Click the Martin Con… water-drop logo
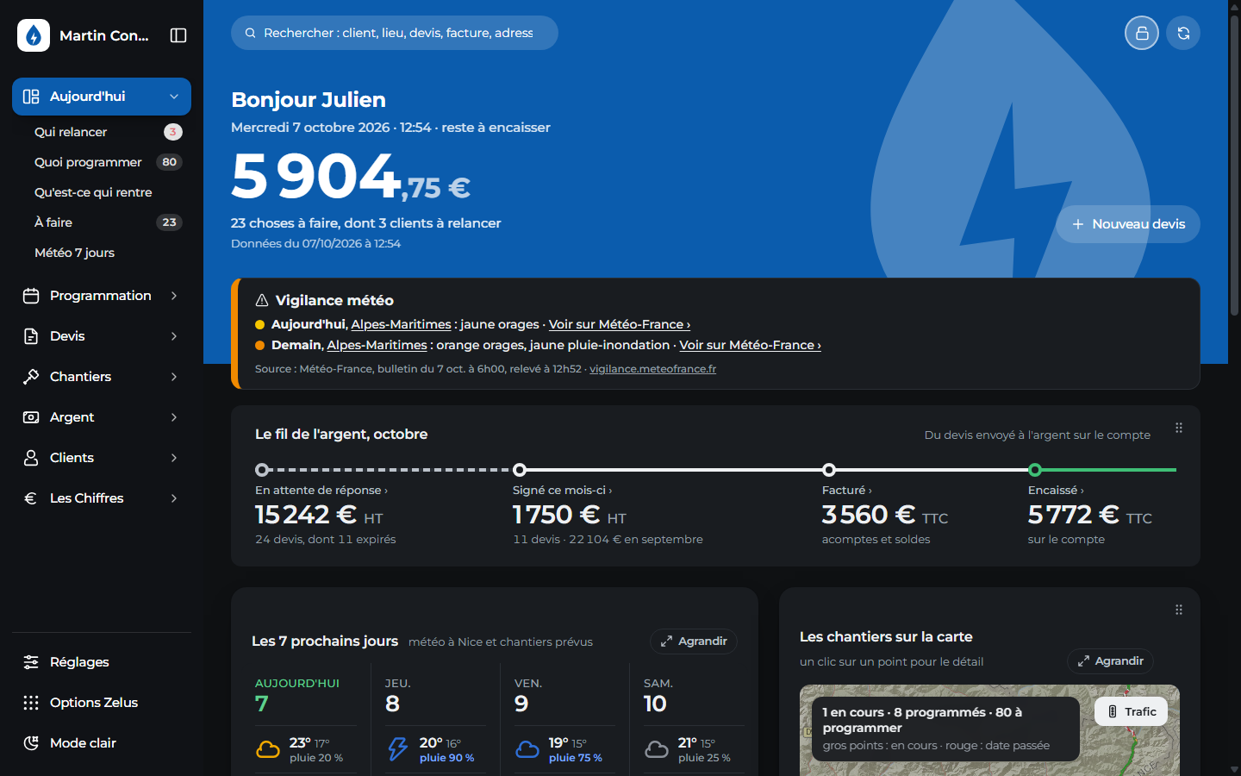This screenshot has height=776, width=1241. [x=34, y=35]
